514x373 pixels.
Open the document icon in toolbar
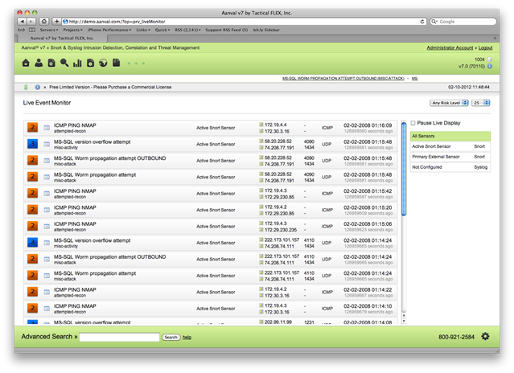point(115,63)
